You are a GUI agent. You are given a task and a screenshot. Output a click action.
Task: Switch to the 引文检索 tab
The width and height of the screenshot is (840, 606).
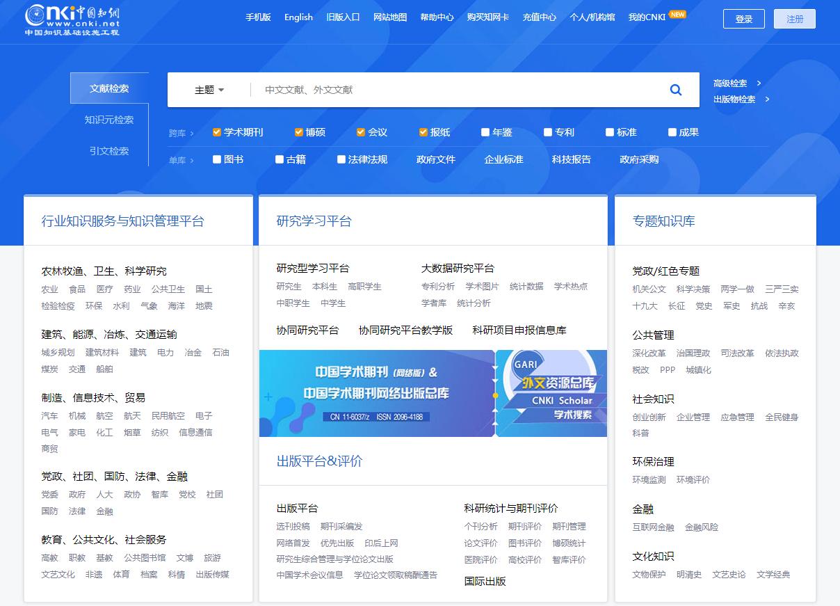click(109, 151)
